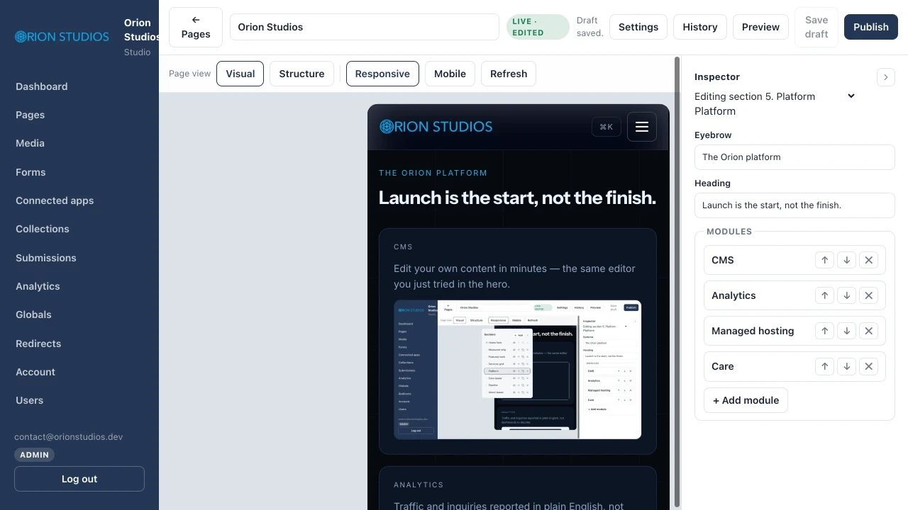Viewport: 908px width, 510px height.
Task: Refresh the page preview
Action: [509, 74]
